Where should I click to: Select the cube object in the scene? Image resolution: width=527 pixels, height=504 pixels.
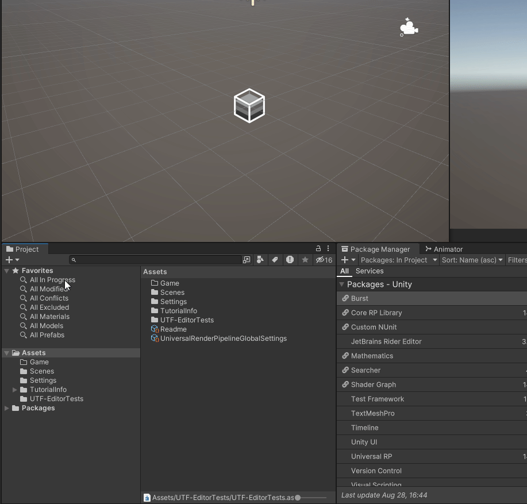click(249, 106)
